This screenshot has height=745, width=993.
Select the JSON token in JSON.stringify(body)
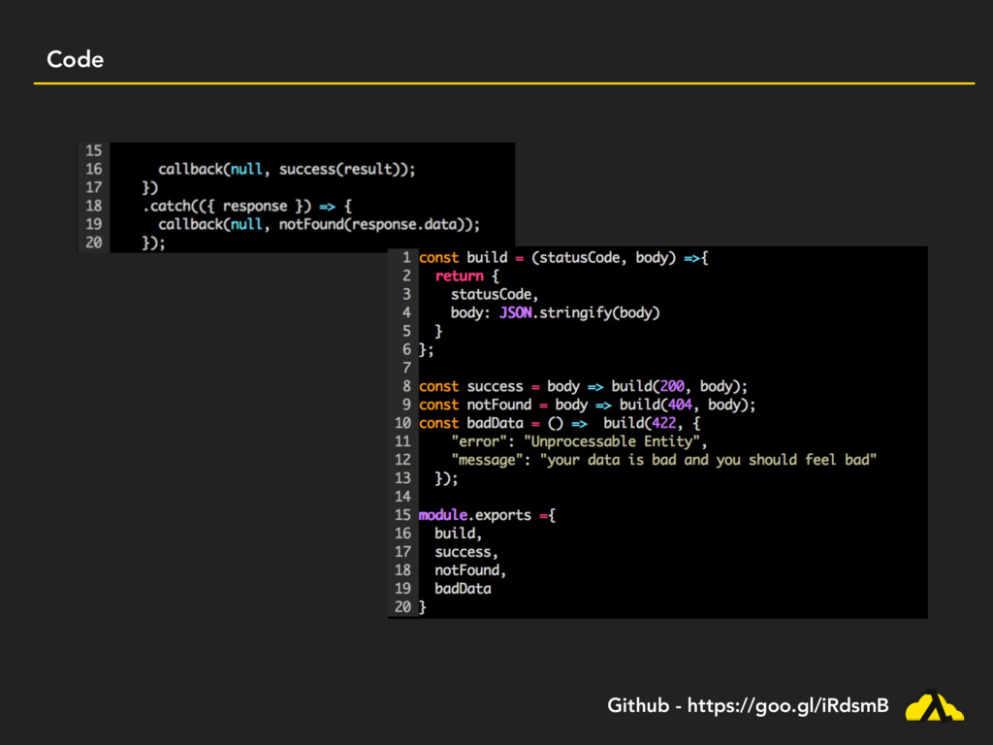coord(515,313)
